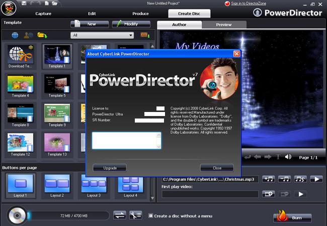Close the About dialog with red X
Image resolution: width=327 pixels, height=226 pixels.
[237, 54]
